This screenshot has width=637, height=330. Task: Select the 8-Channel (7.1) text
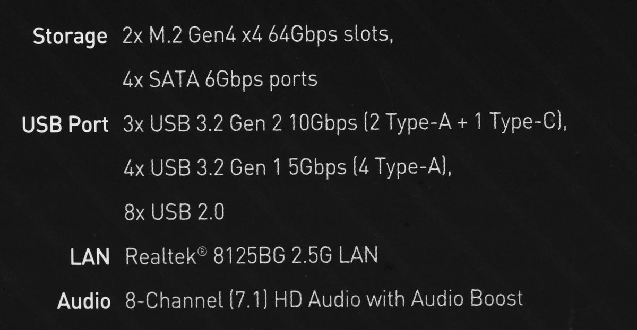tap(197, 300)
